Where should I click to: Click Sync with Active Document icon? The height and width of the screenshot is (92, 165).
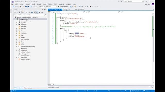pos(30,12)
